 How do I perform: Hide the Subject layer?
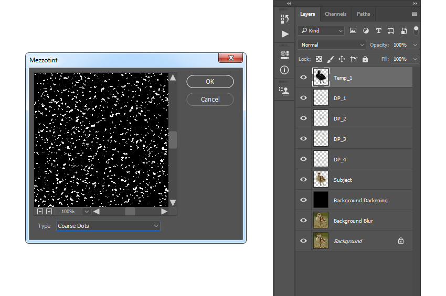(x=303, y=180)
